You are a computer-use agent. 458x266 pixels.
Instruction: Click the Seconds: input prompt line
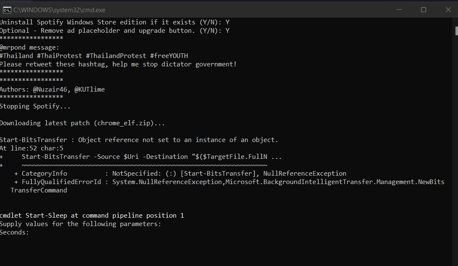[x=14, y=232]
